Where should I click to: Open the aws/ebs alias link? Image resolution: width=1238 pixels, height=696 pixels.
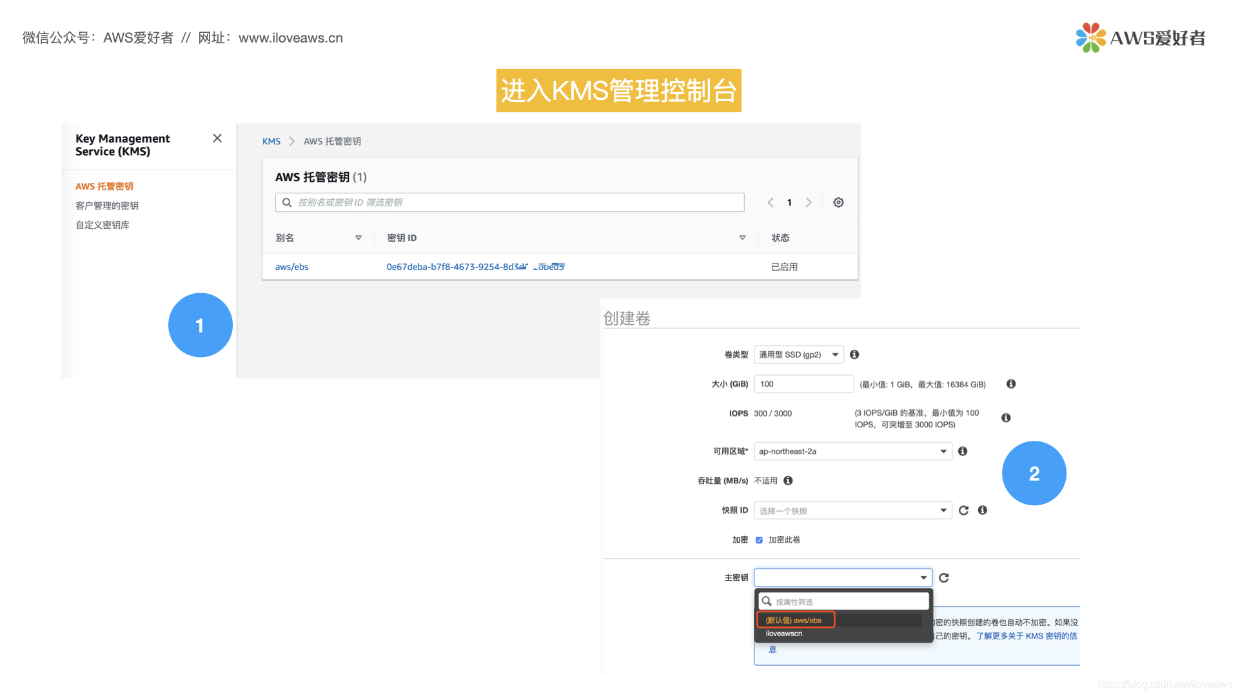tap(291, 267)
